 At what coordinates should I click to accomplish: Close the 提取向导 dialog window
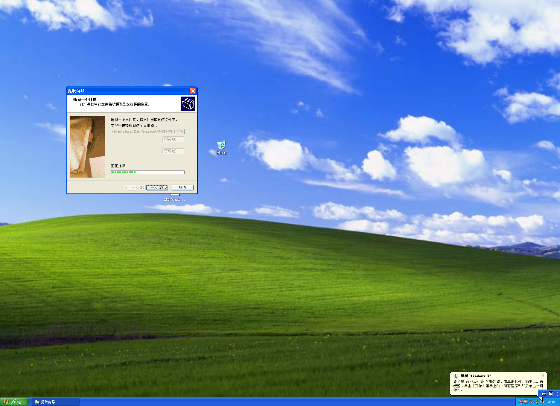pyautogui.click(x=193, y=91)
